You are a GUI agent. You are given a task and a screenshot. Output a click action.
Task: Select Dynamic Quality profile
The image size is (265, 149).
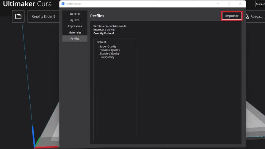point(109,50)
